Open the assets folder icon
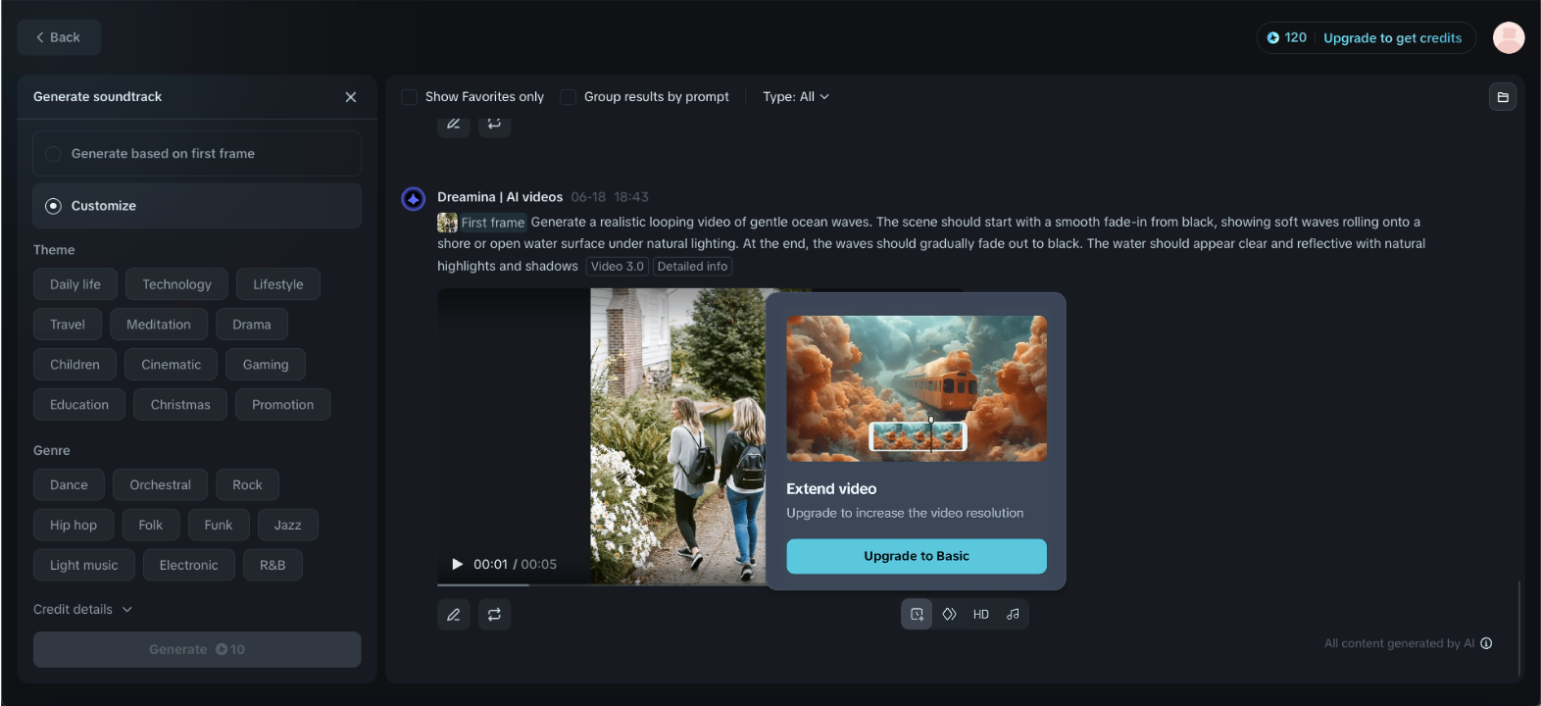 1503,97
